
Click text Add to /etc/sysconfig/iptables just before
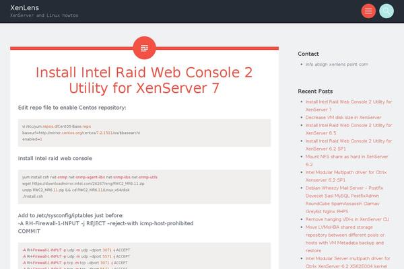(71, 215)
